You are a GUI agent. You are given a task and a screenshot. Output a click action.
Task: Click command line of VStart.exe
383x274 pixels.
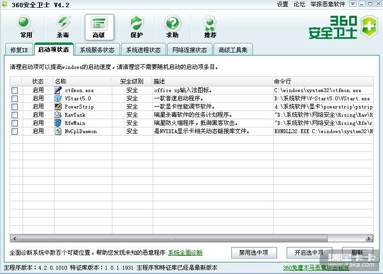coord(322,98)
